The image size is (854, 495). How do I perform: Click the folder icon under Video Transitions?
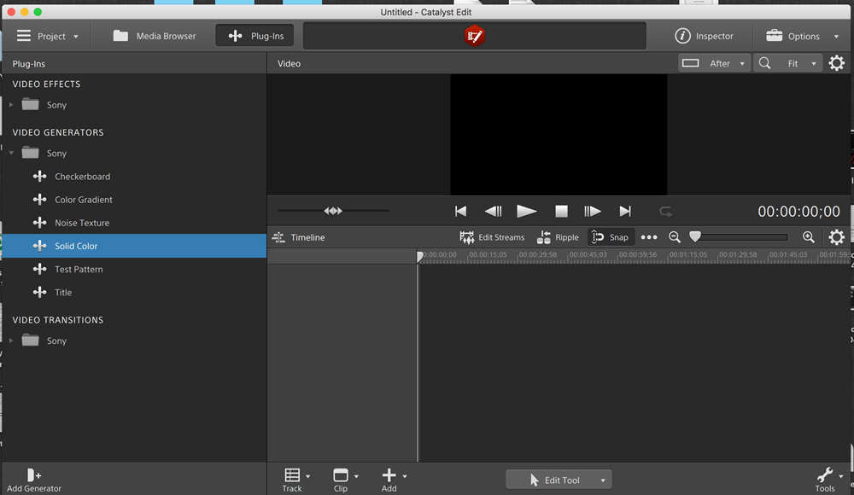tap(30, 340)
